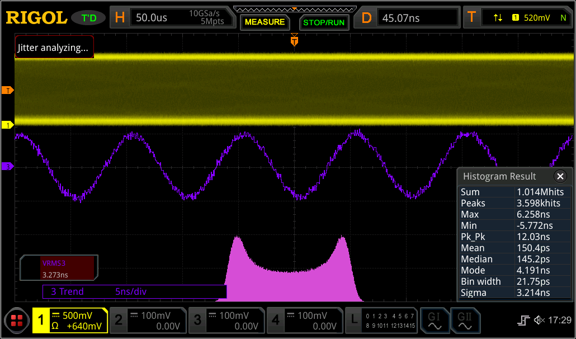
Task: Switch to the MEASURE tab
Action: coord(265,22)
